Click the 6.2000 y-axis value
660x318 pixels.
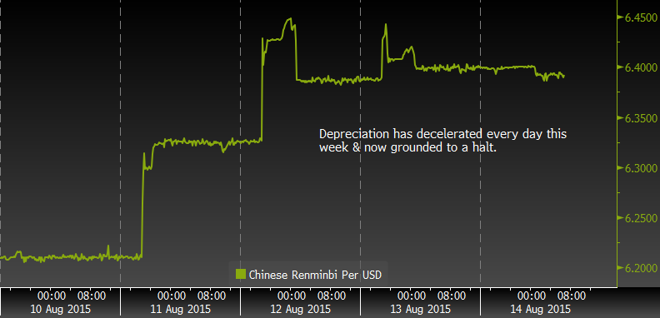[x=642, y=268]
